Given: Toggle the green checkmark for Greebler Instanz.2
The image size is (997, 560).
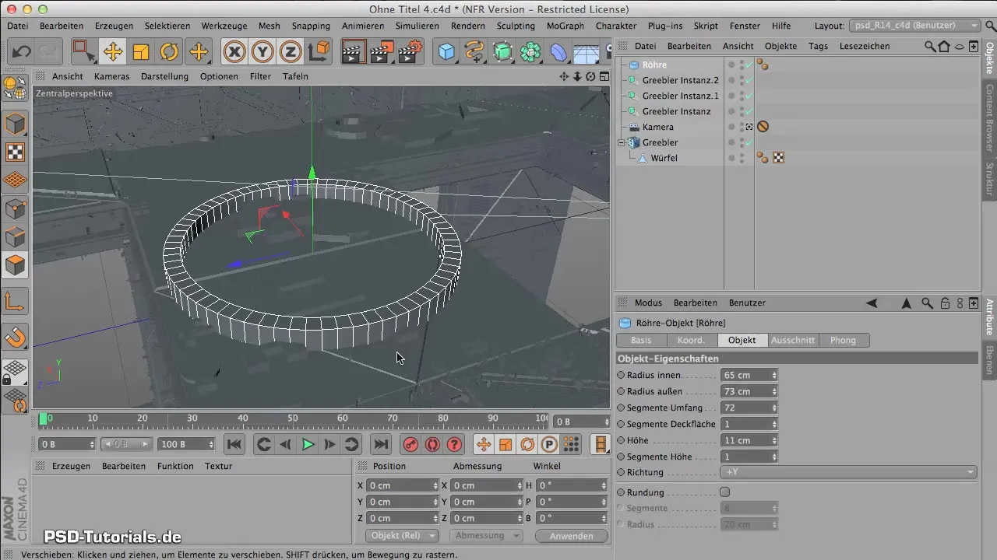Looking at the screenshot, I should point(749,80).
